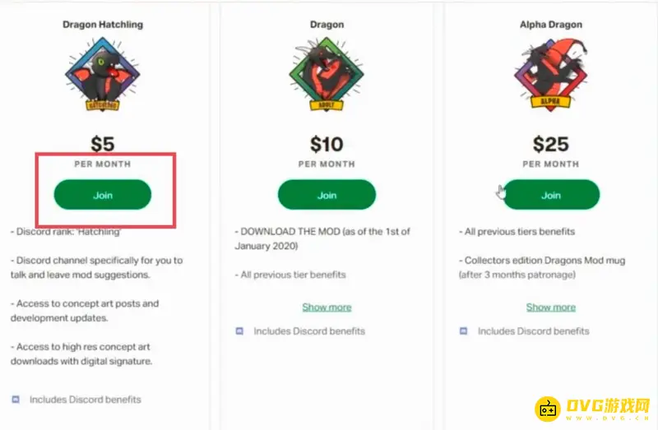This screenshot has height=430, width=658.
Task: Click the Dragon tier title
Action: click(x=327, y=25)
